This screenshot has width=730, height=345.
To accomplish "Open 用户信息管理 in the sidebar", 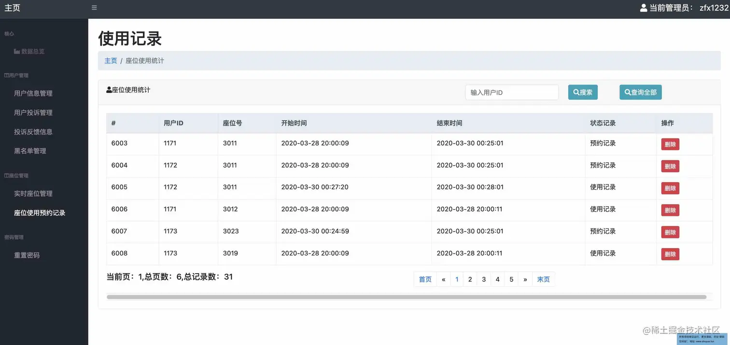I will point(33,93).
